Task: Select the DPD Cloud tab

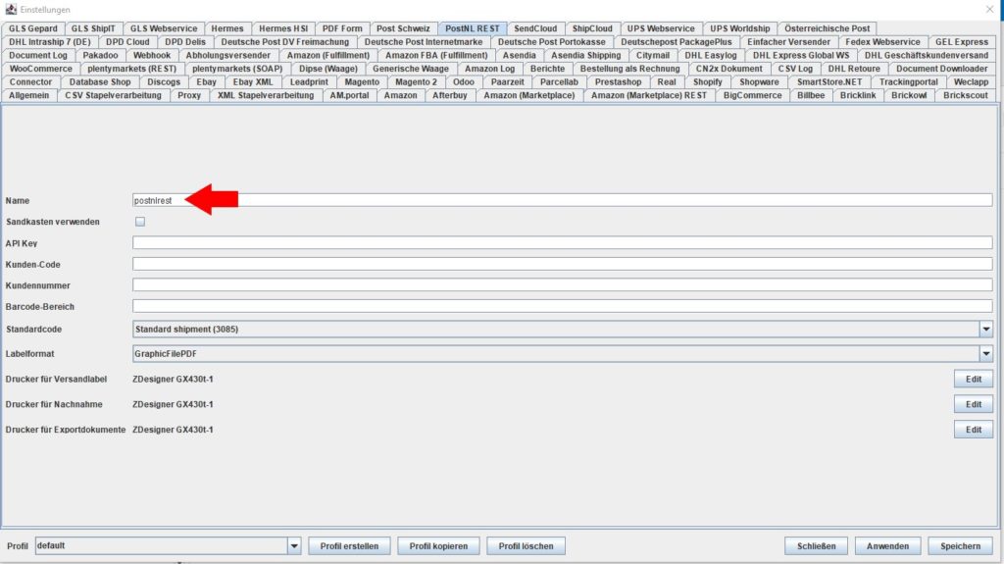Action: [127, 41]
